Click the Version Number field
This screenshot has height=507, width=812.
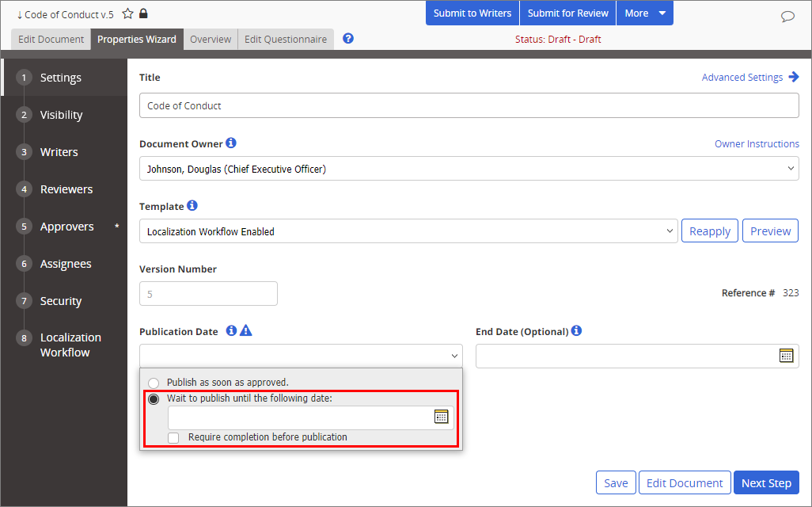point(208,294)
